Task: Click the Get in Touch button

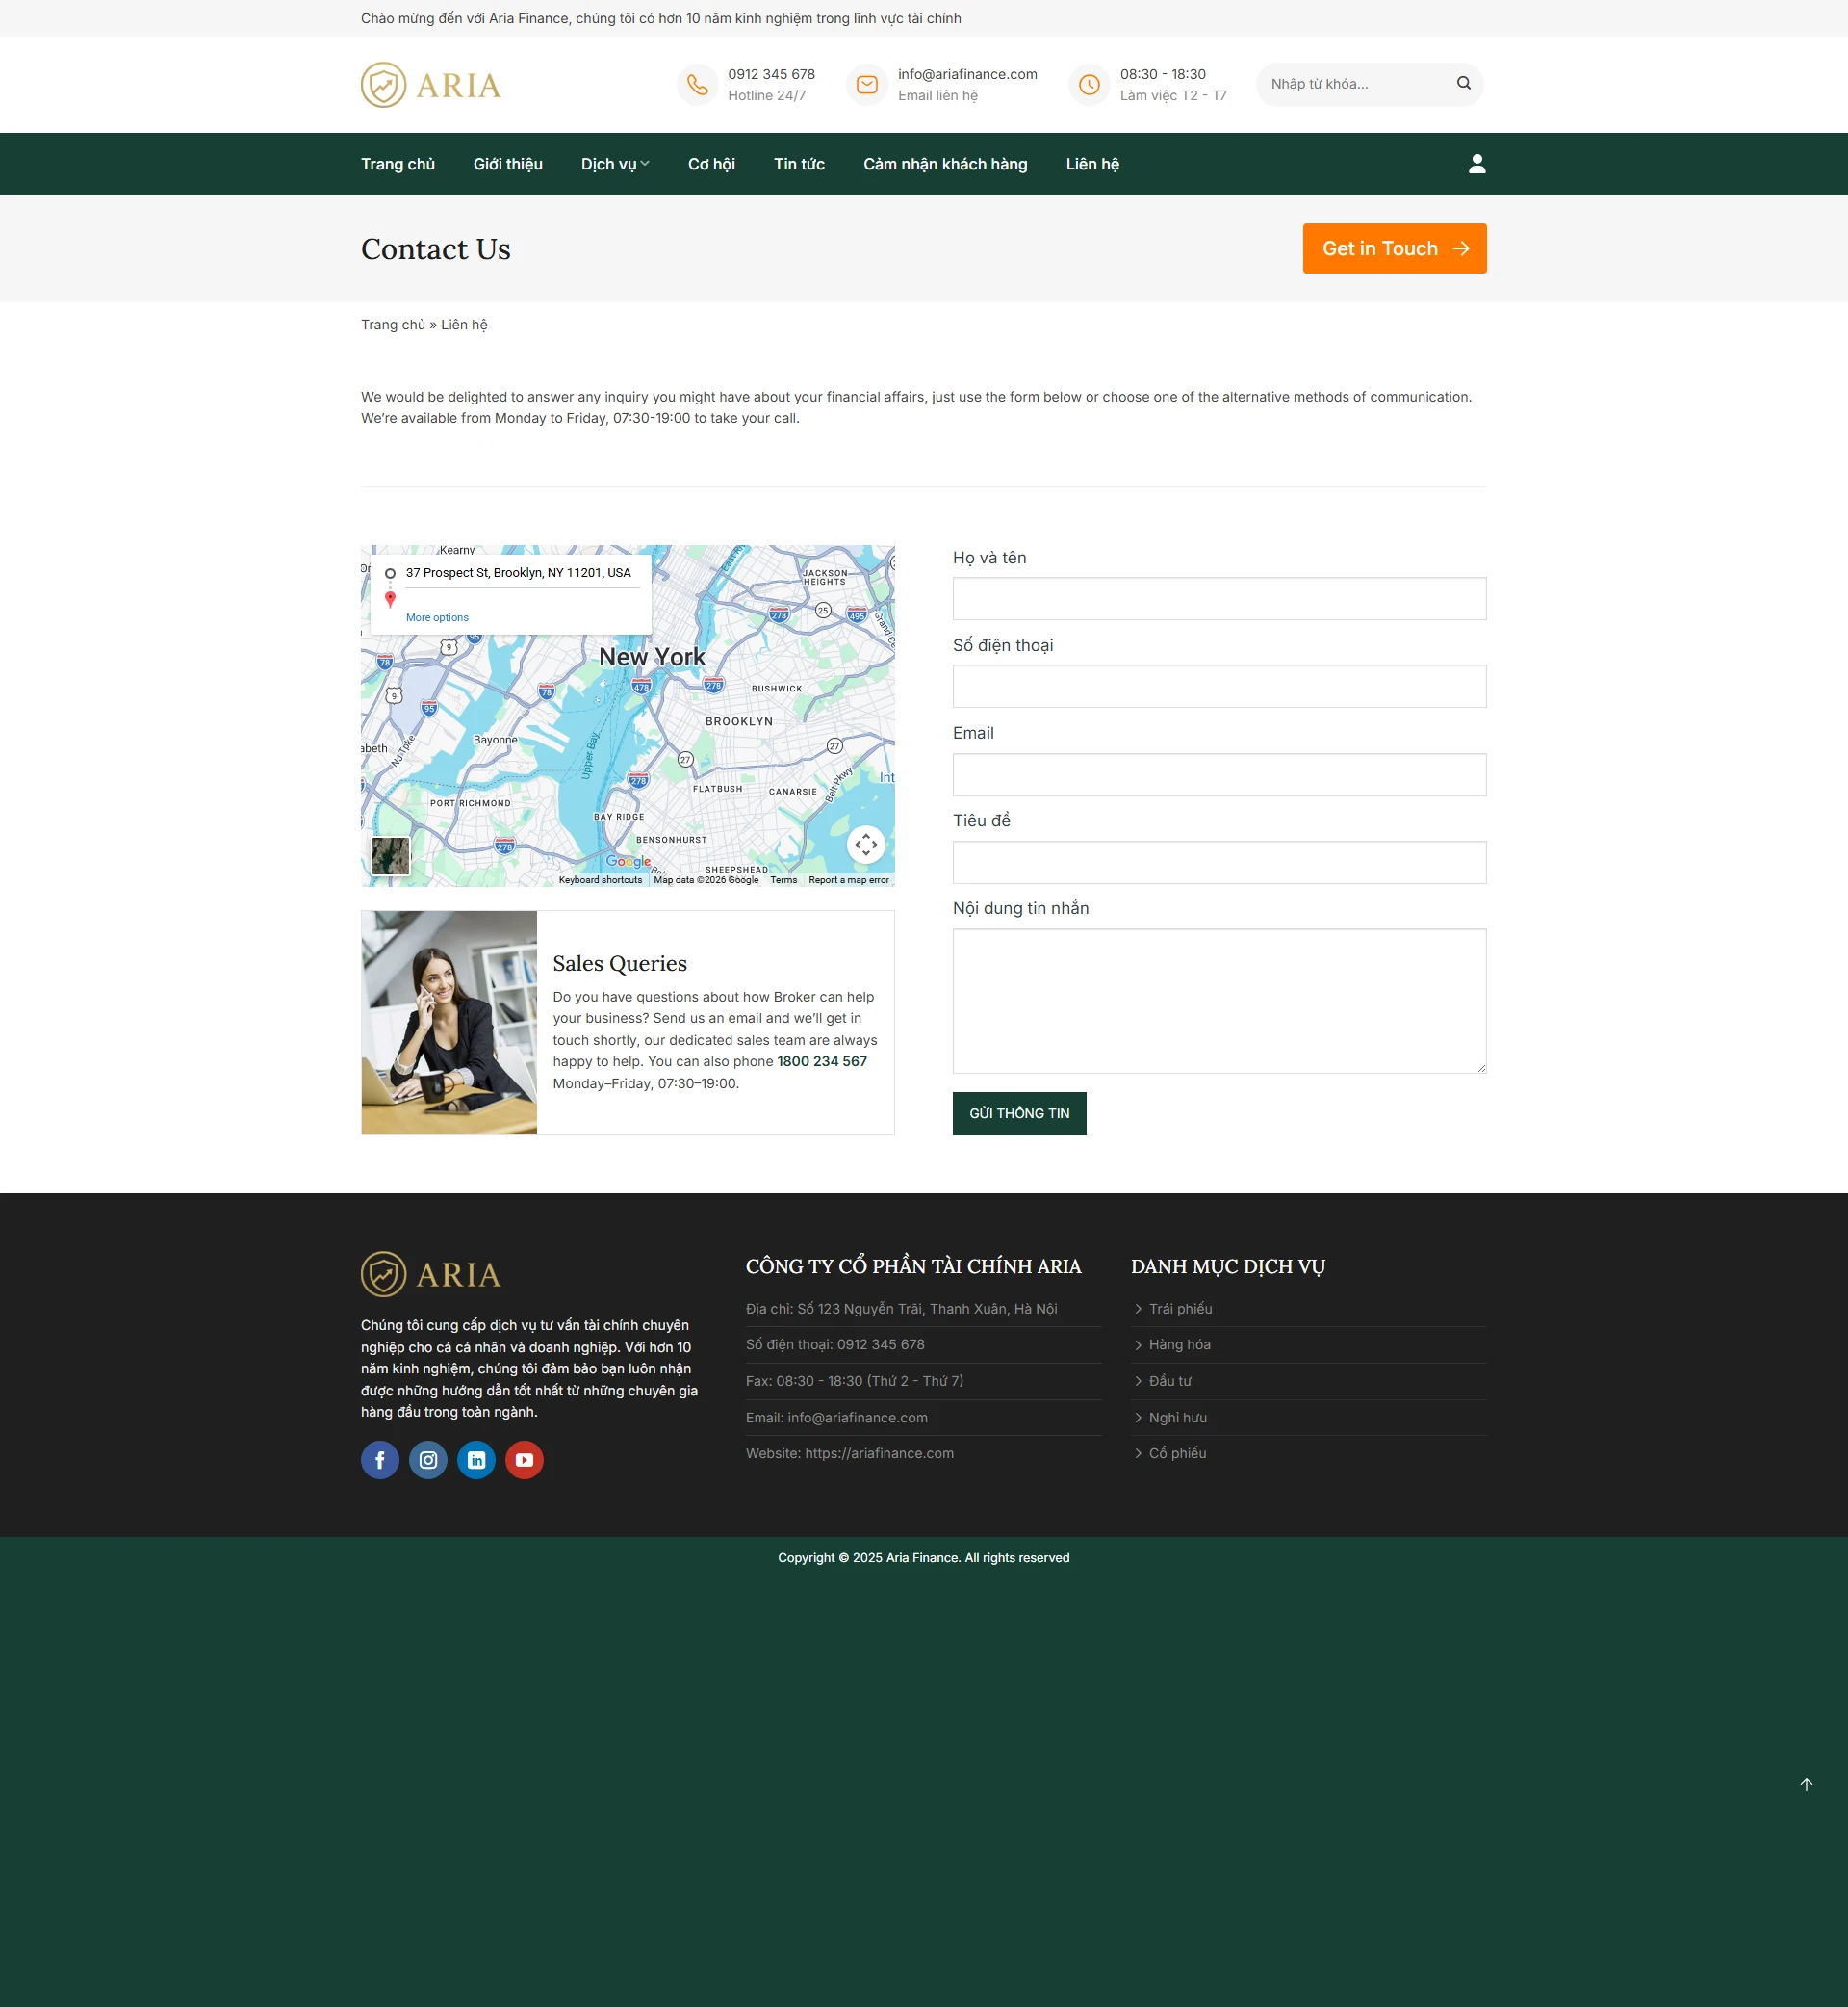Action: [1394, 248]
